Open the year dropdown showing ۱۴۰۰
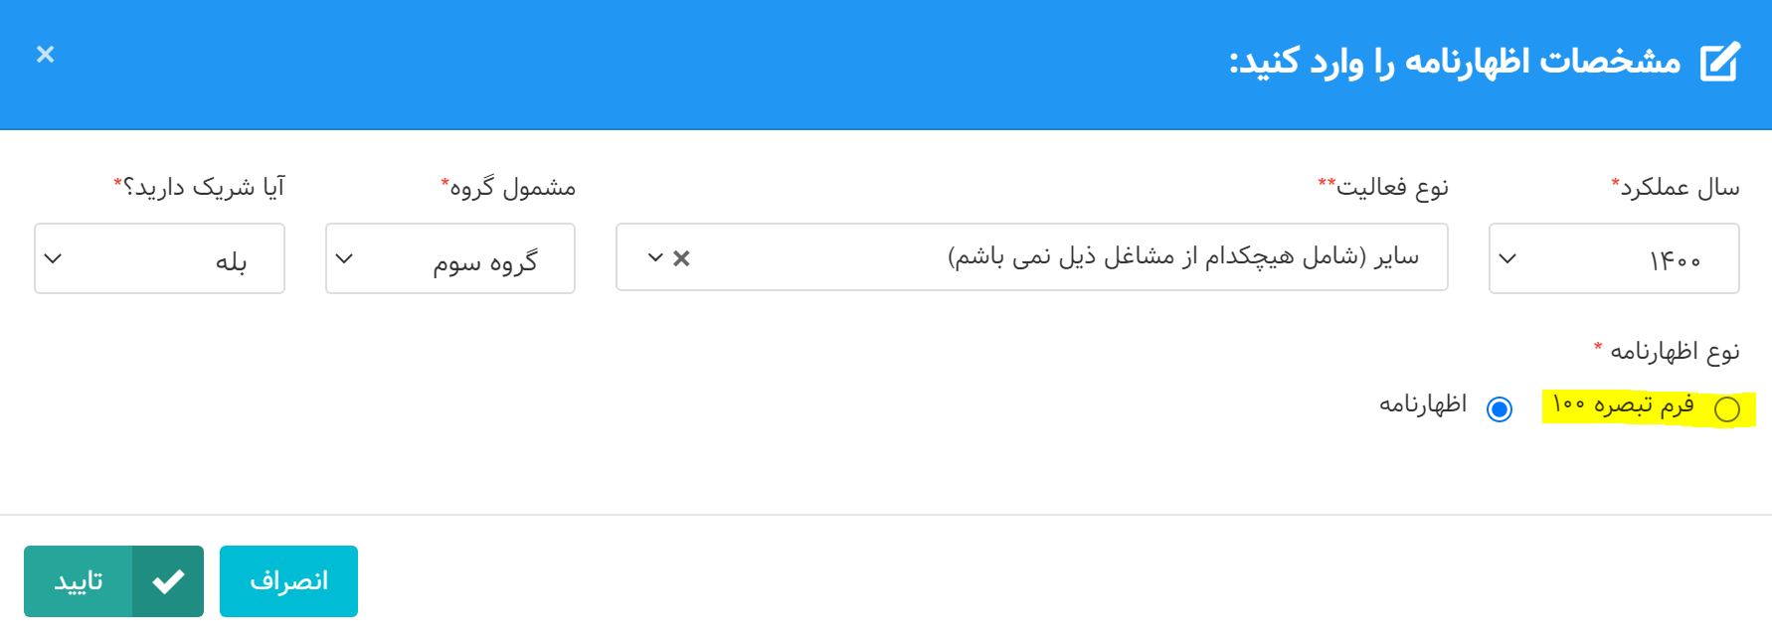Viewport: 1772px width, 642px height. (x=1614, y=259)
